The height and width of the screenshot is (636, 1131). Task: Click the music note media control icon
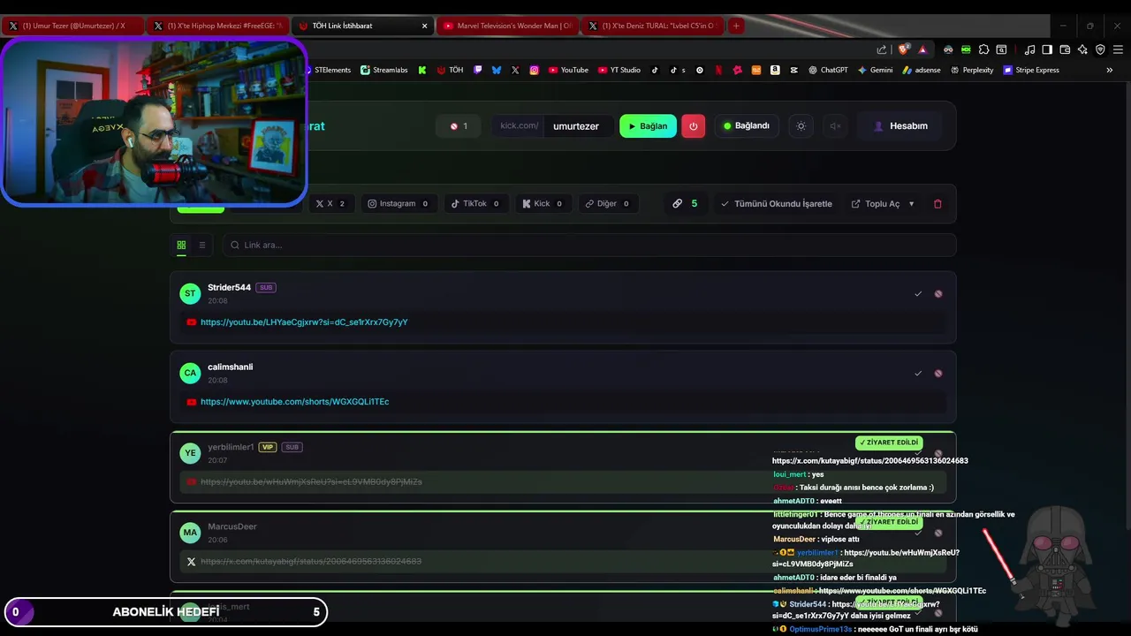tap(1029, 49)
